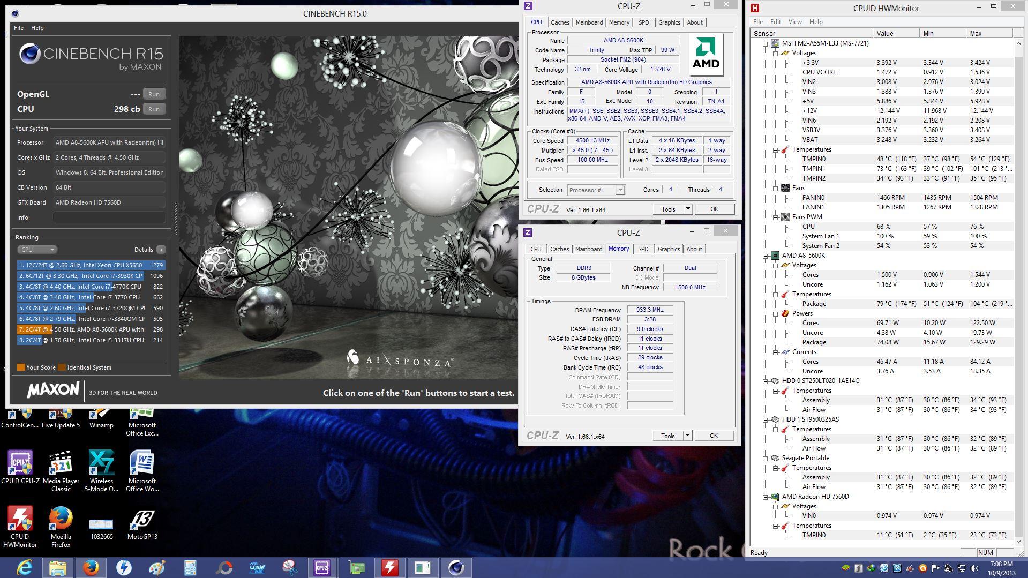Screen dimensions: 1028x578
Task: Open the Help menu in Cinebench
Action: 37,28
